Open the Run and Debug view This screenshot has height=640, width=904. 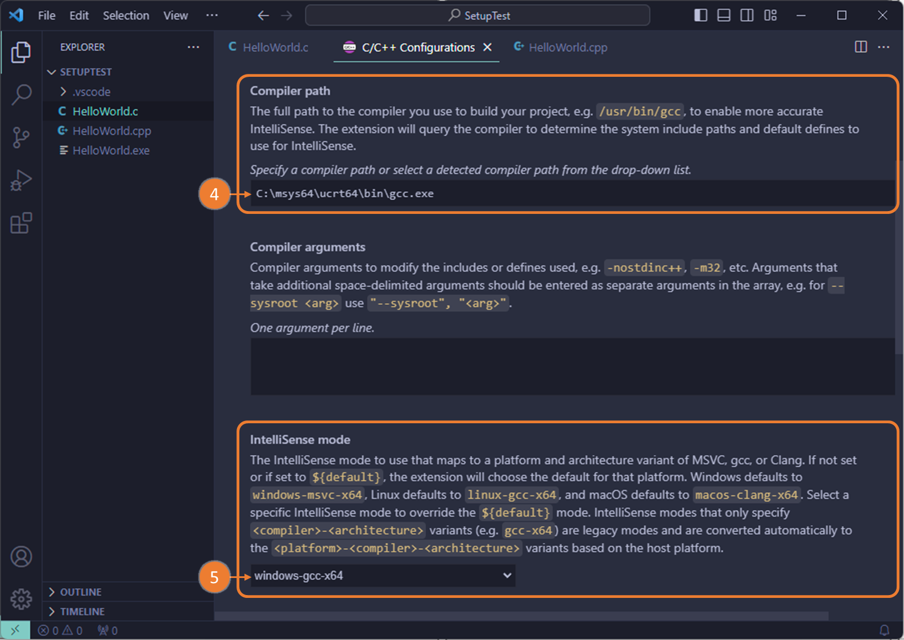(x=21, y=180)
